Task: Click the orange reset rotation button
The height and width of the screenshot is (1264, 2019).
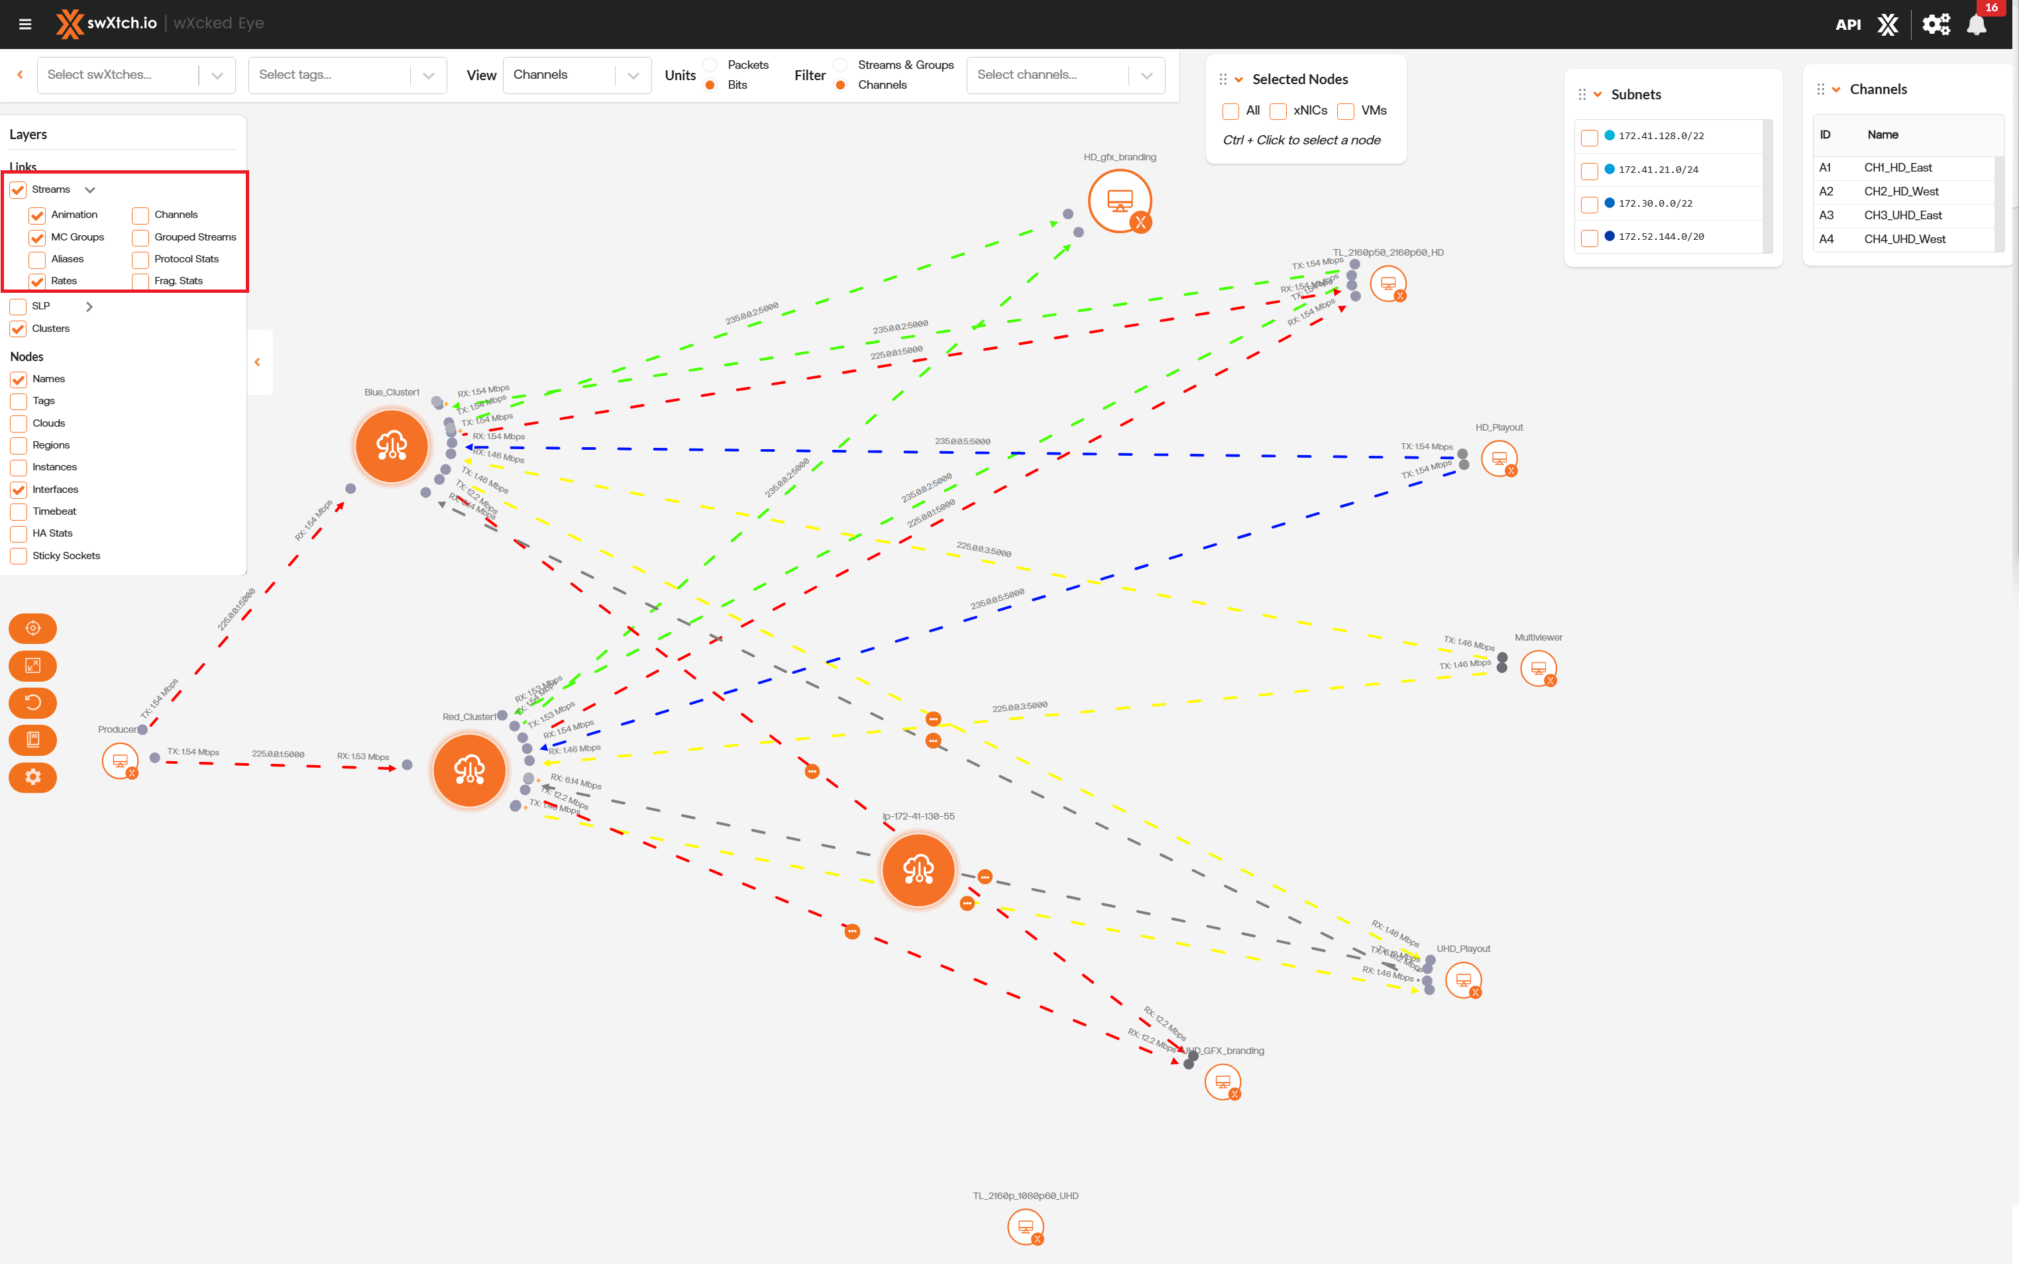Action: (x=32, y=702)
